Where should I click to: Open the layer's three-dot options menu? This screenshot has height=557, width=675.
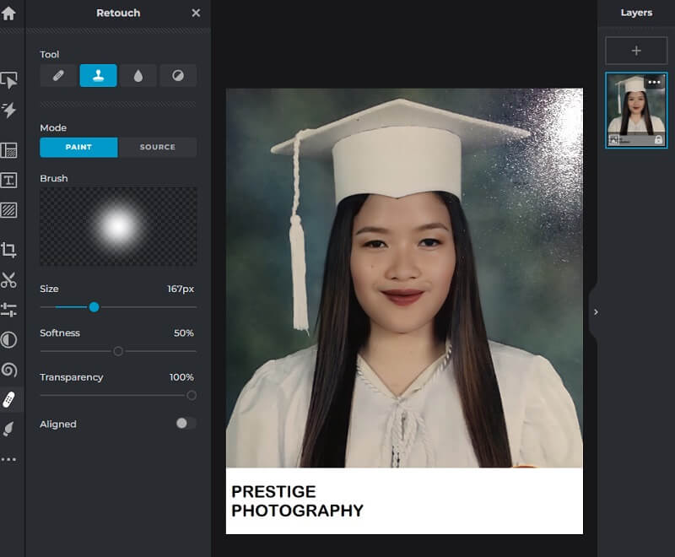tap(654, 82)
